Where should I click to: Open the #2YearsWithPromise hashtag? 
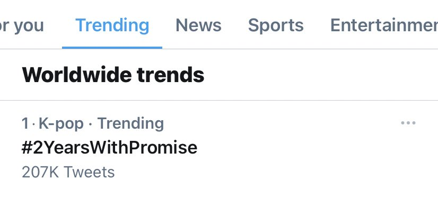click(x=109, y=148)
